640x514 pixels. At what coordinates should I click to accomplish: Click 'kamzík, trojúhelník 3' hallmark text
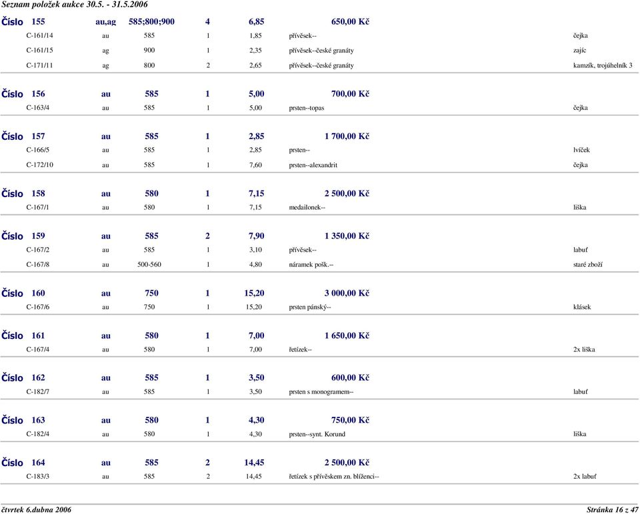pyautogui.click(x=603, y=66)
